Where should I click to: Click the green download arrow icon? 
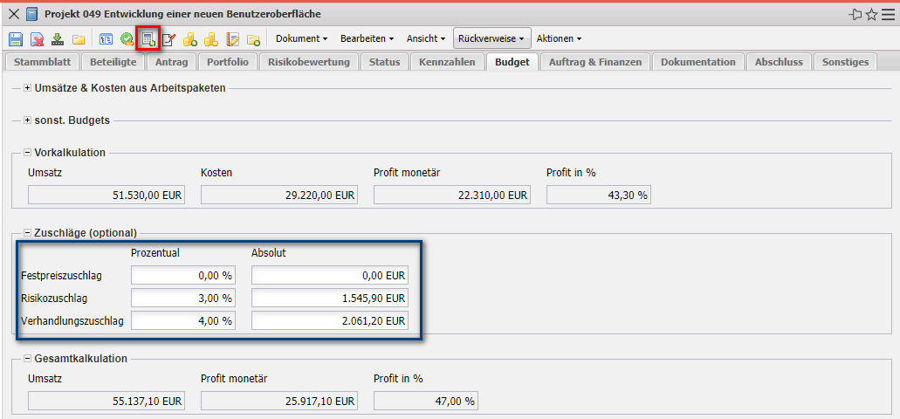pos(58,39)
